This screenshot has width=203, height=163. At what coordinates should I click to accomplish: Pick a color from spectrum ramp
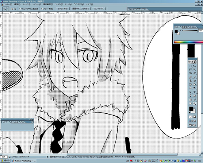coord(188,42)
